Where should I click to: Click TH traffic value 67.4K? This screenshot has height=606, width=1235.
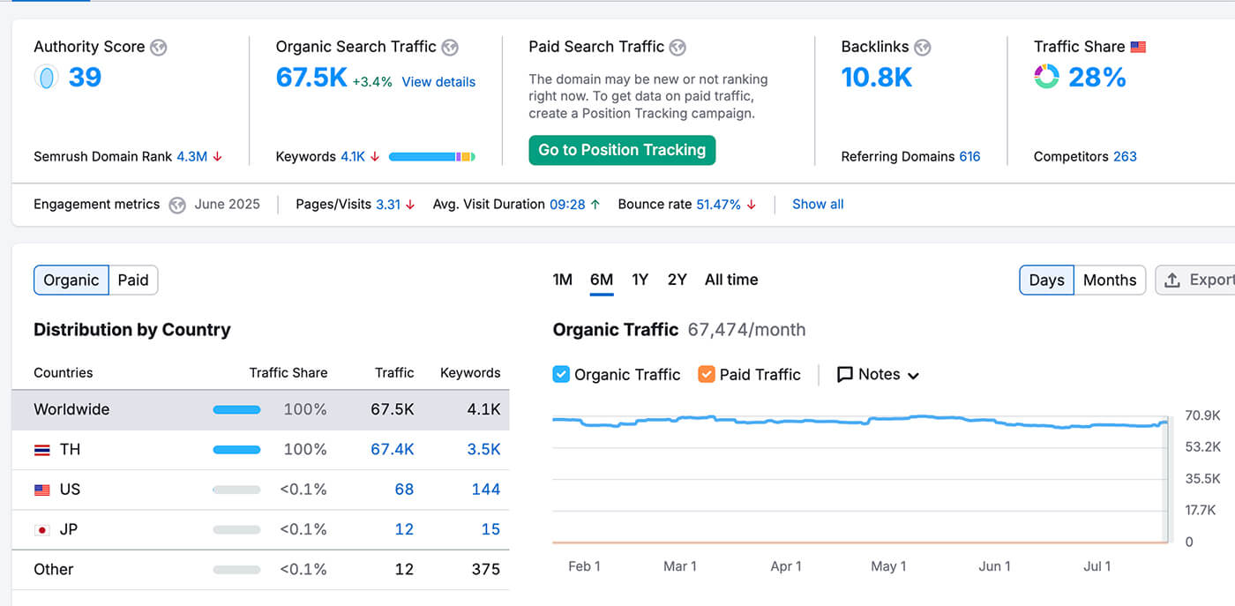(x=393, y=450)
